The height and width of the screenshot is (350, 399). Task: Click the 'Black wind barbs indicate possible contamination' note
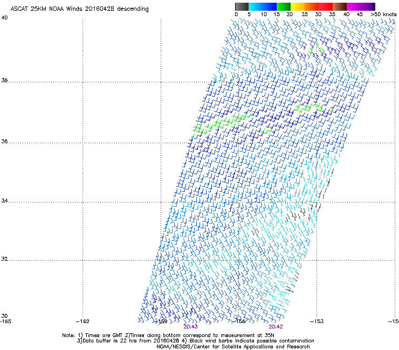(252, 341)
